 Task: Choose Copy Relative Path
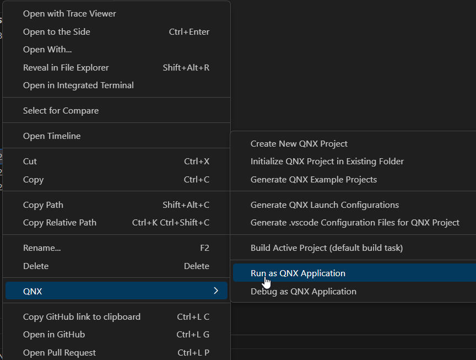[116, 223]
